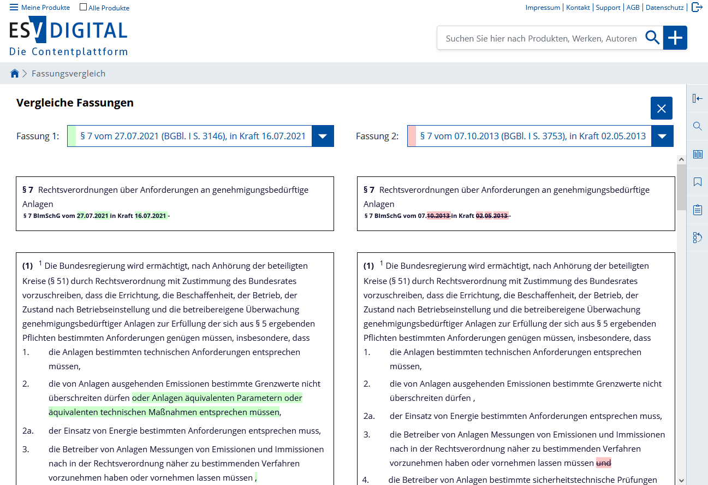Close the Vergleiche Fassungen comparison view
The width and height of the screenshot is (708, 485).
click(x=661, y=109)
